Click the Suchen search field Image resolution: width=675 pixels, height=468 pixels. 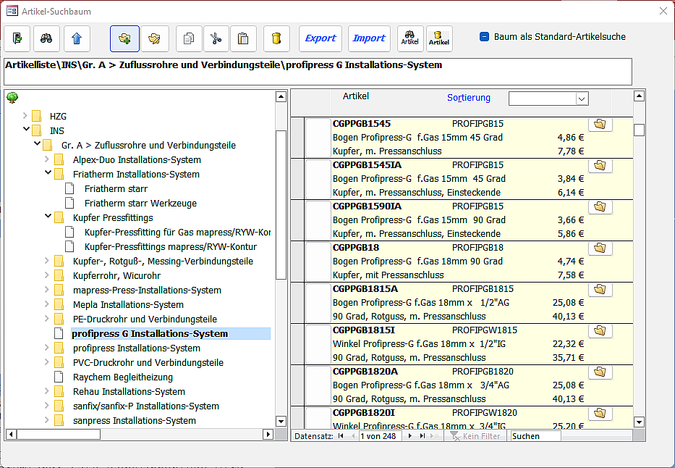point(535,436)
